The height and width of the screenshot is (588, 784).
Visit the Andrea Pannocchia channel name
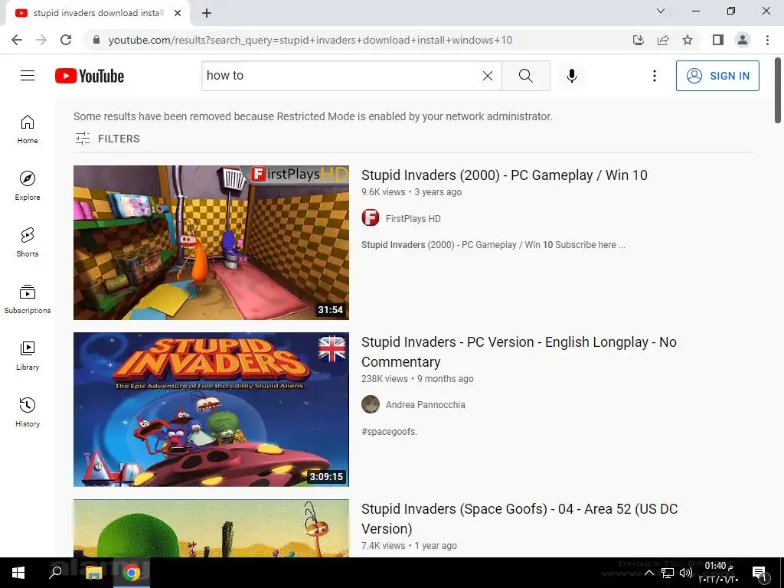(x=426, y=404)
